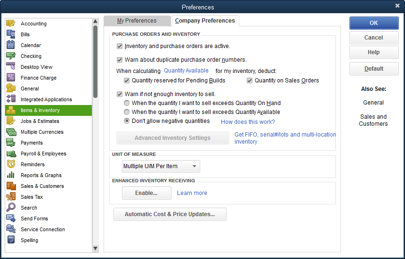Image resolution: width=405 pixels, height=259 pixels.
Task: Click the Checking icon in sidebar
Action: (11, 56)
